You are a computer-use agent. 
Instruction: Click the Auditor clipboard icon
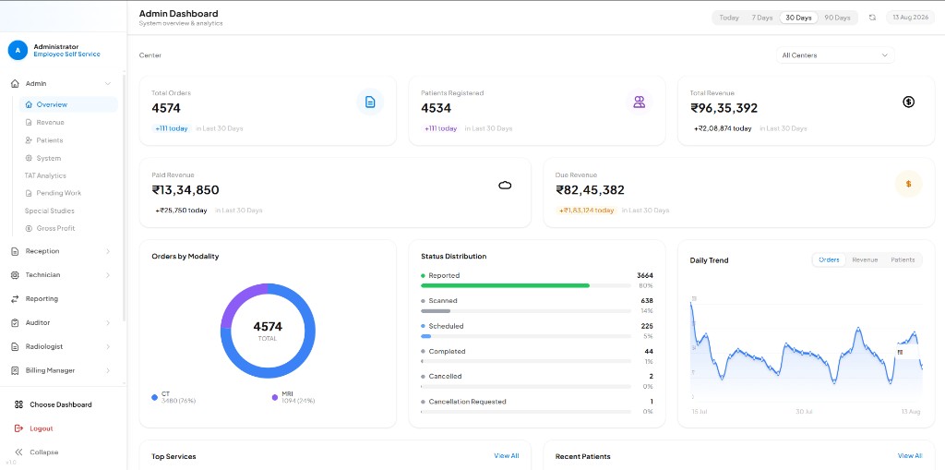tap(15, 323)
